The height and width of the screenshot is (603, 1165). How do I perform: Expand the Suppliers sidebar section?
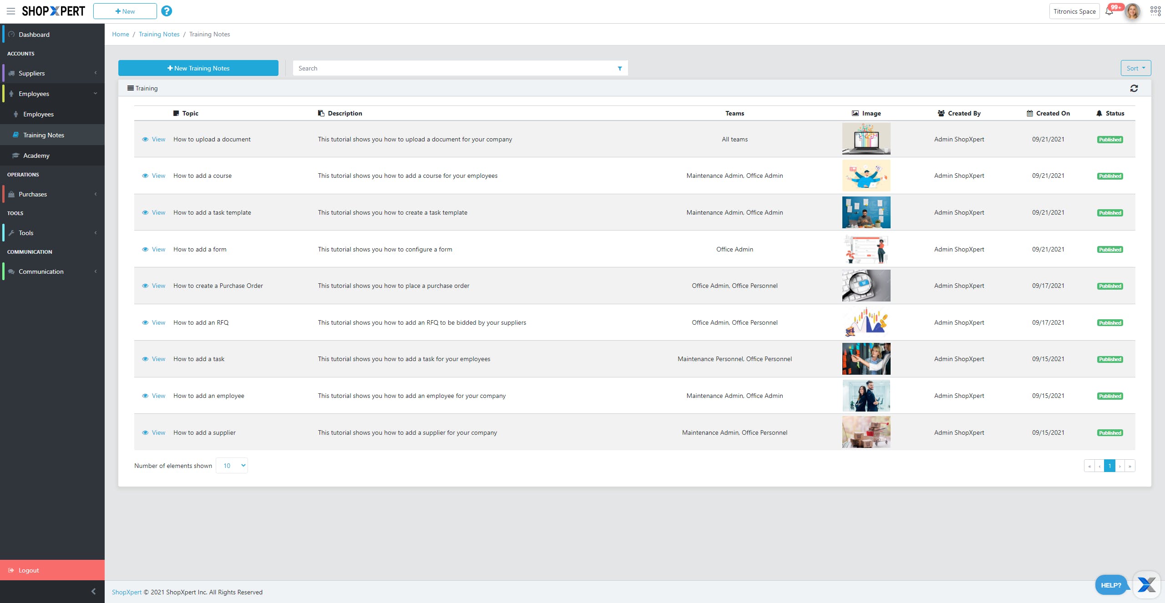click(52, 73)
